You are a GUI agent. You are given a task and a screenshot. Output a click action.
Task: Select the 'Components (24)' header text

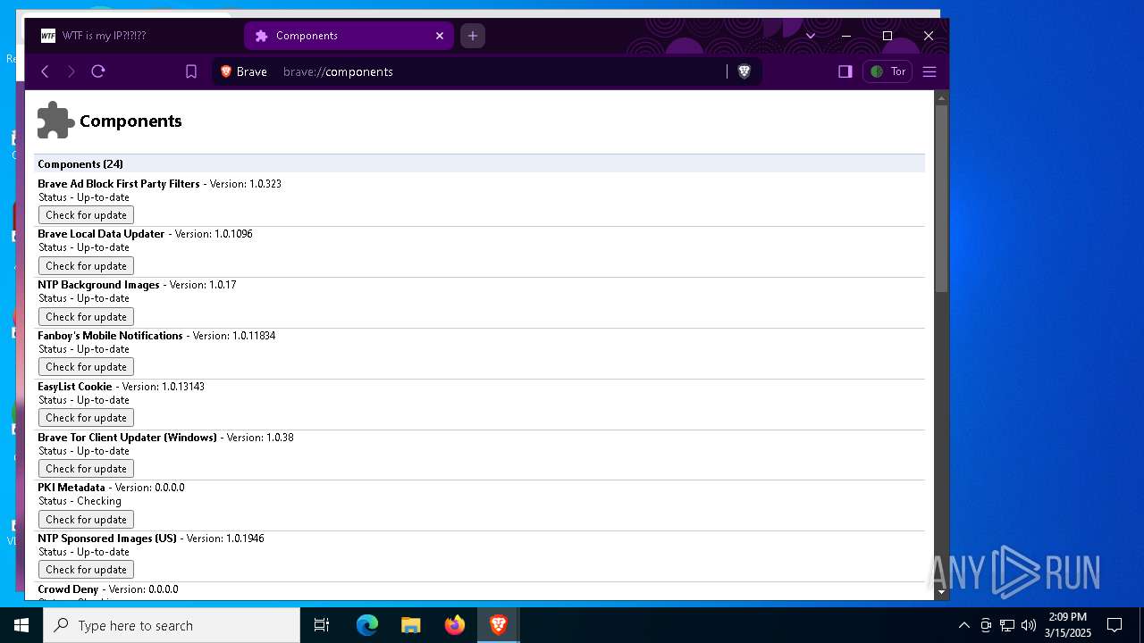click(80, 164)
